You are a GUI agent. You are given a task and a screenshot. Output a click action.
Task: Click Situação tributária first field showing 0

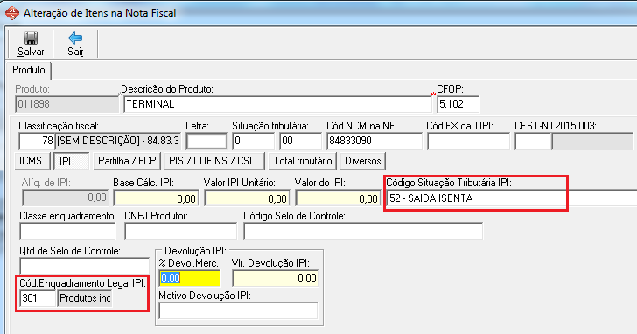point(254,141)
